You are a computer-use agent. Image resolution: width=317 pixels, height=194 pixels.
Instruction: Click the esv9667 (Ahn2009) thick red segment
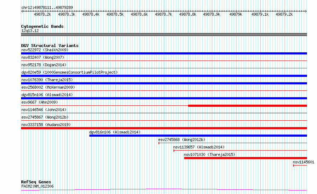pos(248,106)
